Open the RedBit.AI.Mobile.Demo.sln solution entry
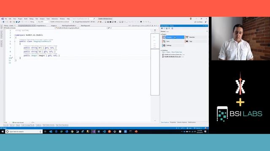This screenshot has width=270, height=151. click(173, 57)
